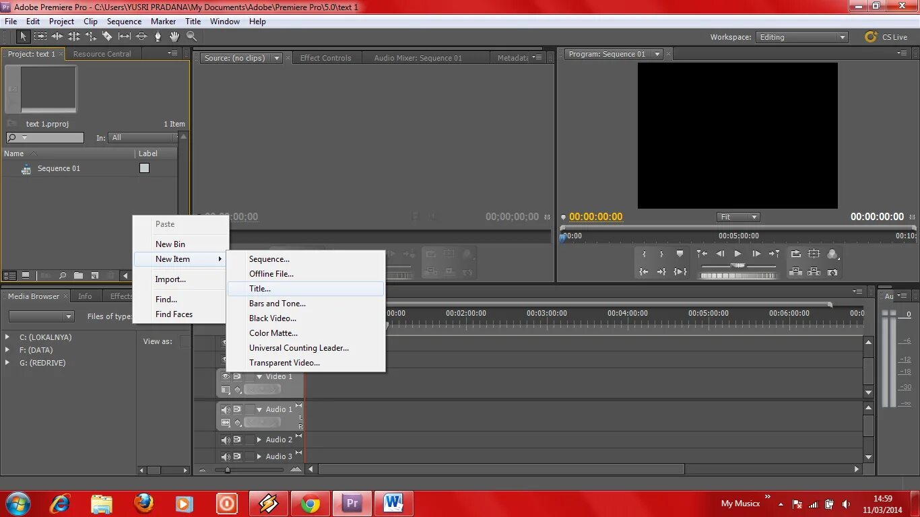Choose Color Matte... from submenu
The height and width of the screenshot is (517, 920).
point(306,333)
